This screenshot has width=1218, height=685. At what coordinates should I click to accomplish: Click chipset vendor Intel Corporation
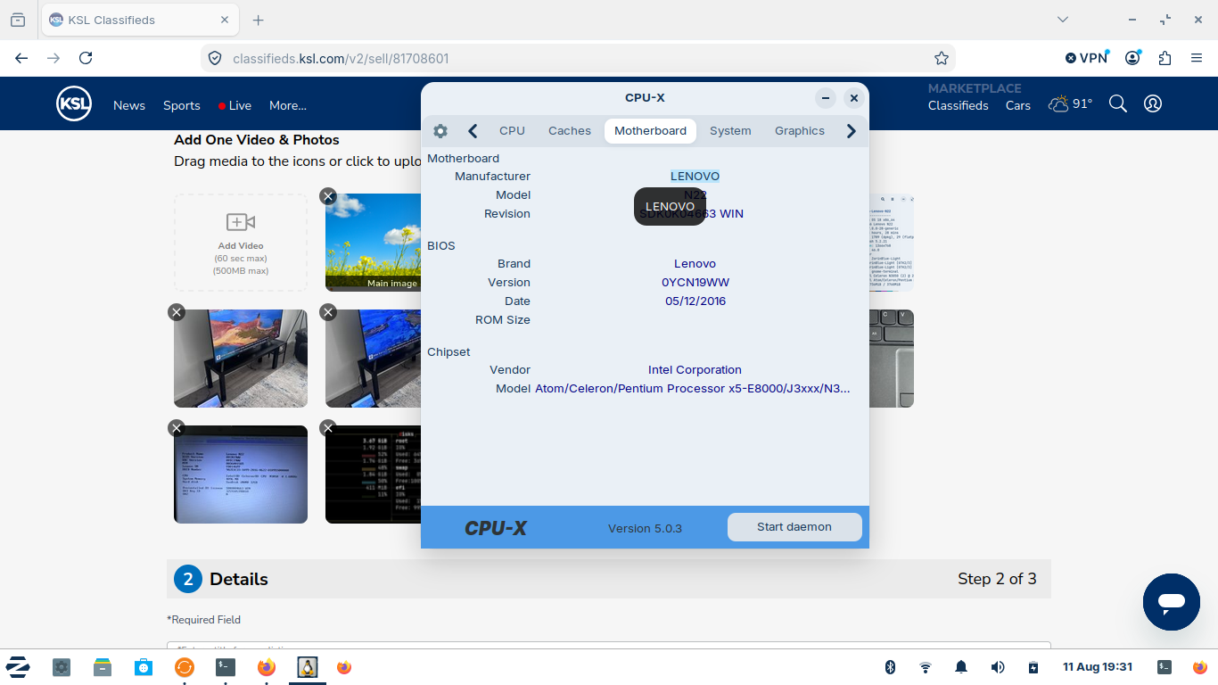click(695, 370)
